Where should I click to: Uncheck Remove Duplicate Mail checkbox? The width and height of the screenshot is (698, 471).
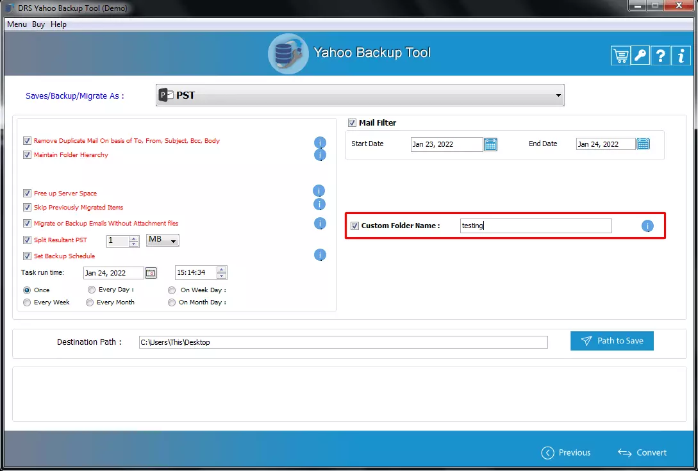pyautogui.click(x=27, y=141)
